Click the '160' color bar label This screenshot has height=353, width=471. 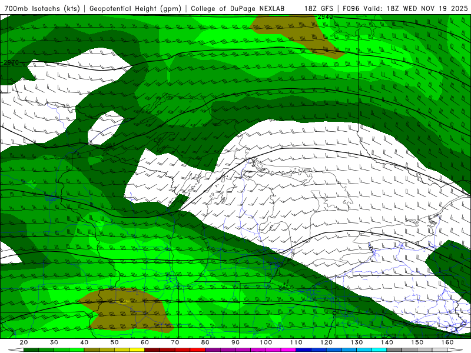coord(447,342)
